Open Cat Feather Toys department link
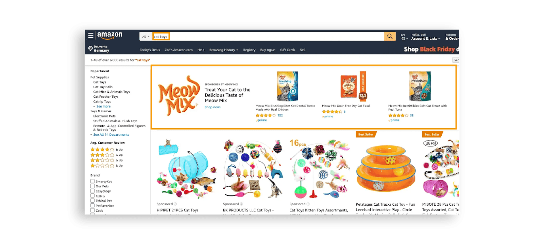This screenshot has width=544, height=244. [x=106, y=97]
